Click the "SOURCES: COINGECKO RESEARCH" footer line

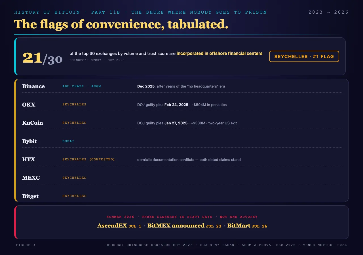(226, 245)
